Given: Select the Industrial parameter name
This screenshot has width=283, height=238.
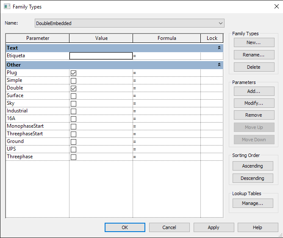Looking at the screenshot, I should pos(17,111).
